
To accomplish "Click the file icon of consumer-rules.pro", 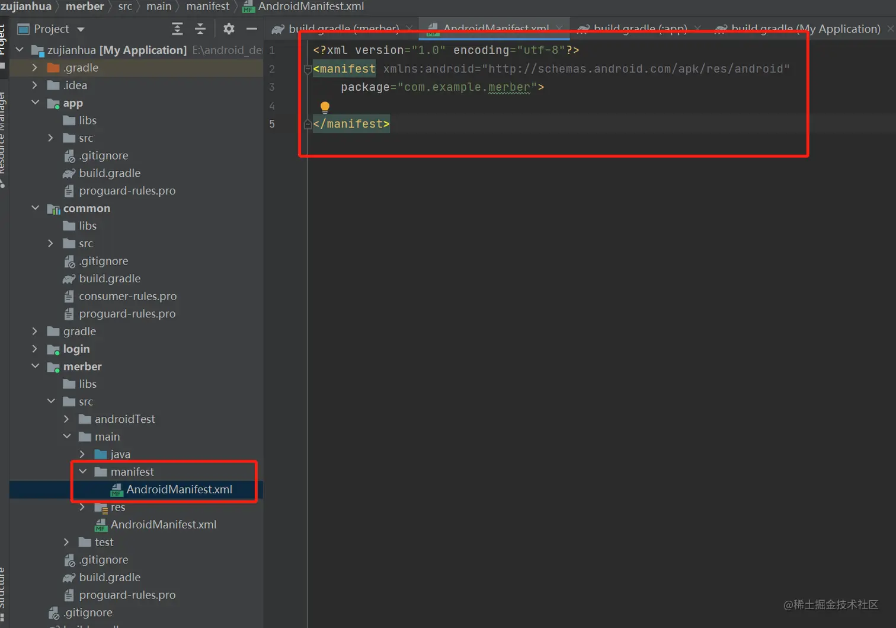I will point(69,297).
